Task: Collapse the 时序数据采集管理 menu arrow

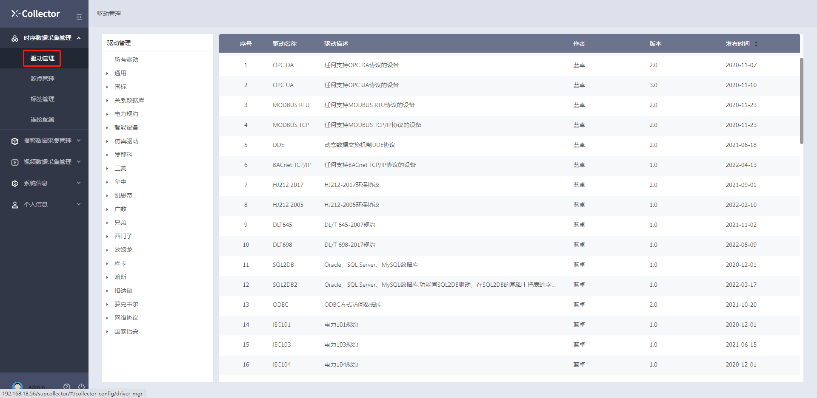Action: pos(79,38)
